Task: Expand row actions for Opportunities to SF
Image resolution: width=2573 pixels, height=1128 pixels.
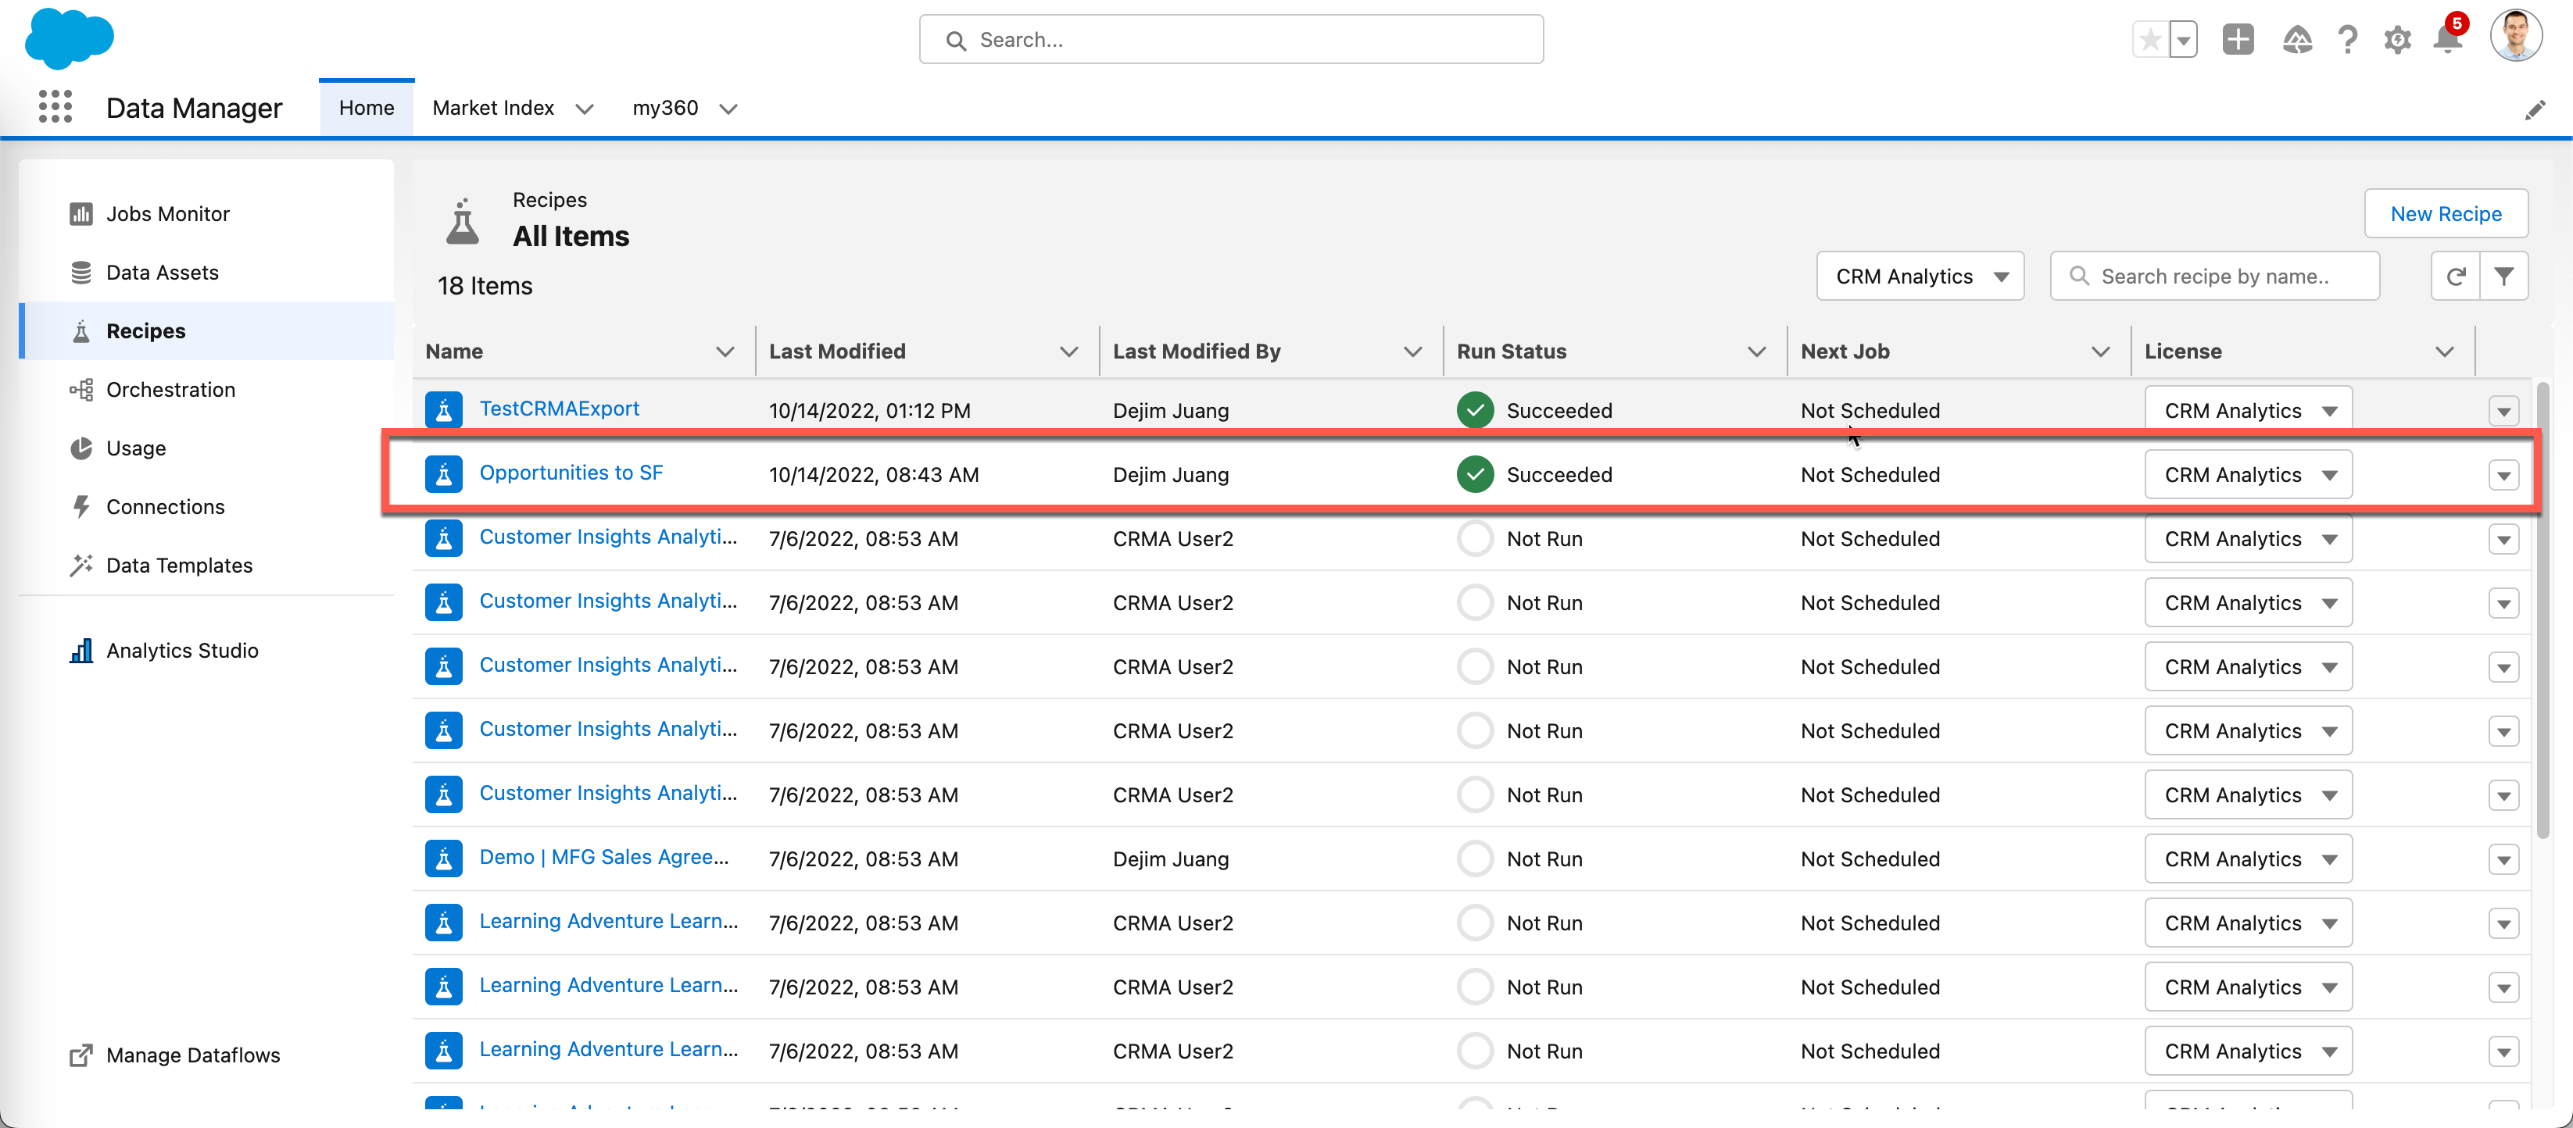Action: (2503, 475)
